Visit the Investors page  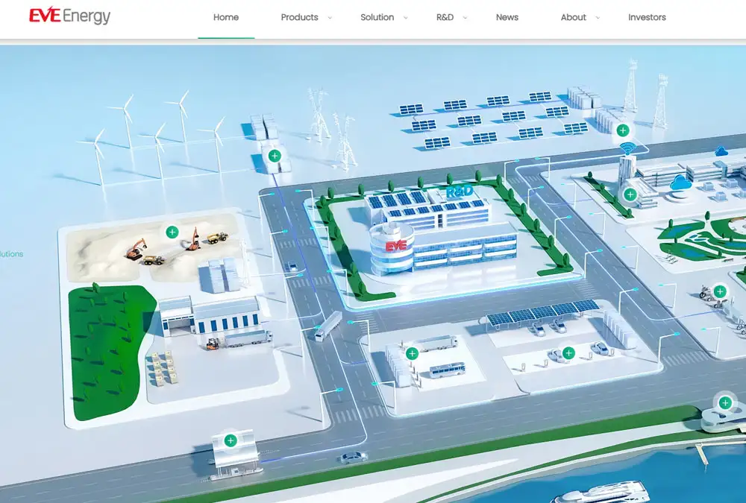647,18
